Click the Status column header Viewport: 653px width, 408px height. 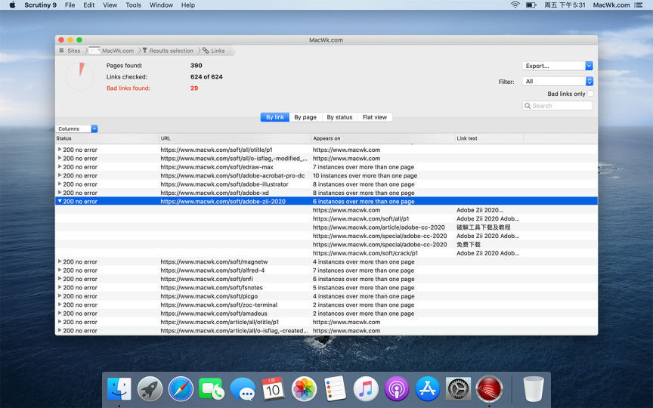coord(106,138)
